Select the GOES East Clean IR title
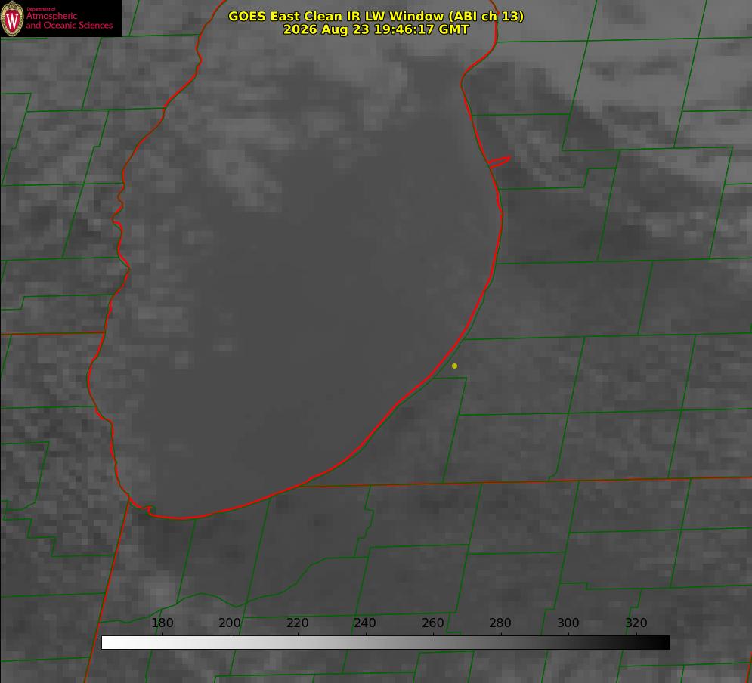Screen dimensions: 752x683 tap(376, 16)
